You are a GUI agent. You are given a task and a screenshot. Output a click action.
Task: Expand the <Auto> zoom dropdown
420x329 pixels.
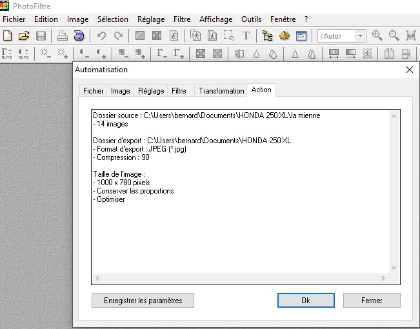coord(360,36)
